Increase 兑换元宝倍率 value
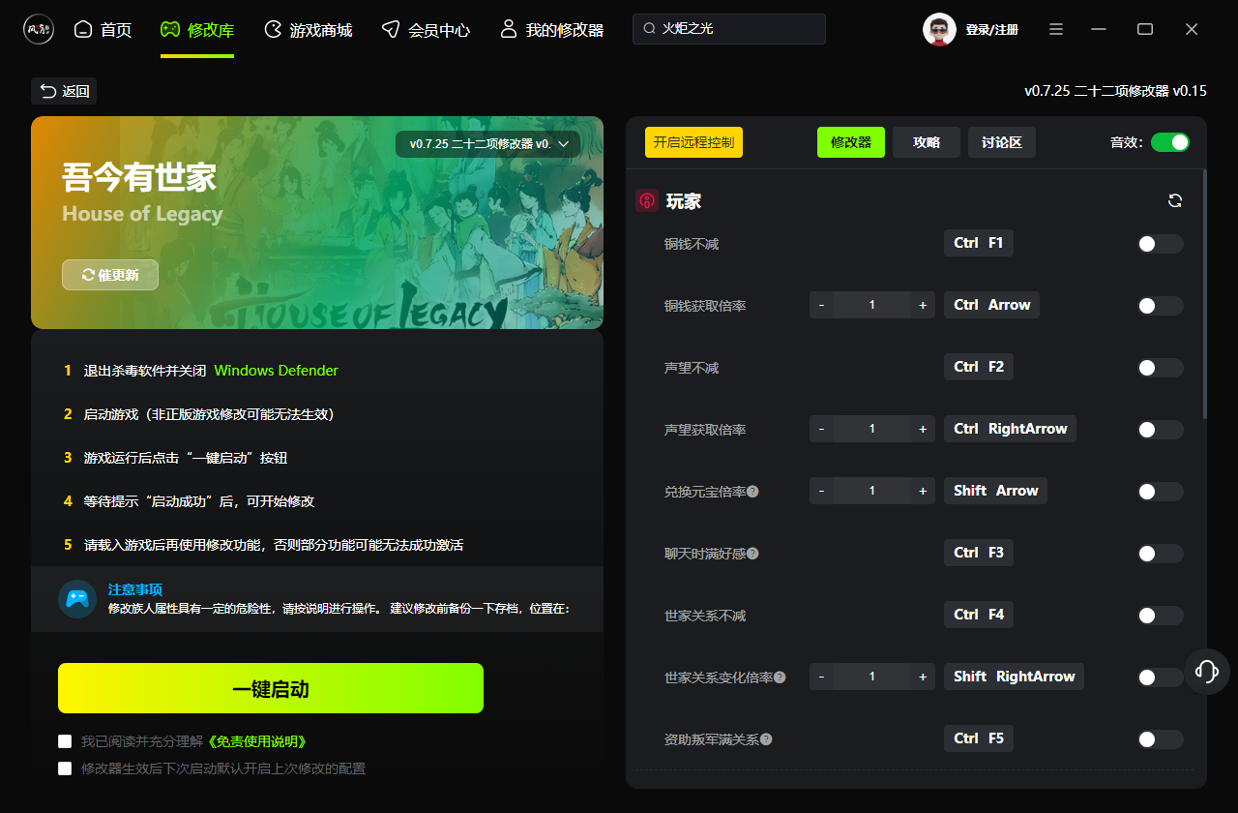 pos(923,491)
